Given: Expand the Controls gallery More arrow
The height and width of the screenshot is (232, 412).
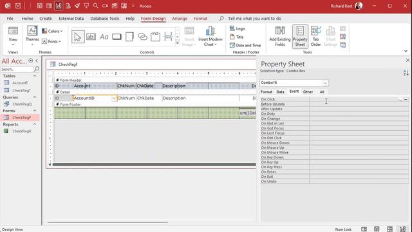Looking at the screenshot, I should (x=178, y=43).
